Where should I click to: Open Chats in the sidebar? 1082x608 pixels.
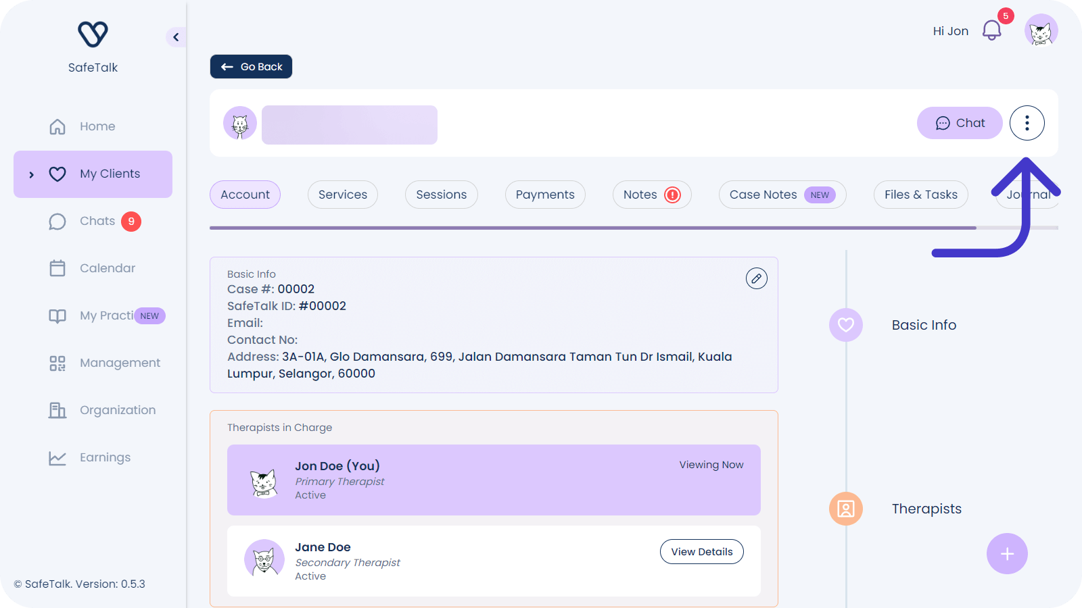(97, 222)
